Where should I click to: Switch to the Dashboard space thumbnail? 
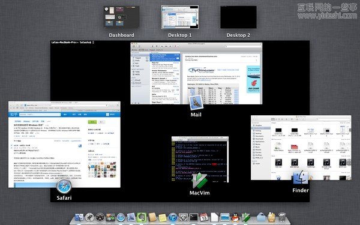point(121,17)
